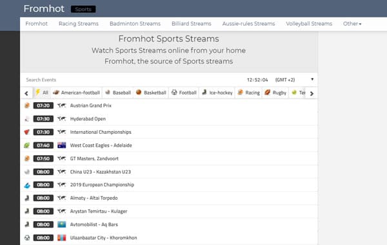Screen dimensions: 387x245
Task: Open the Austrian Grand Prix event
Action: click(91, 105)
